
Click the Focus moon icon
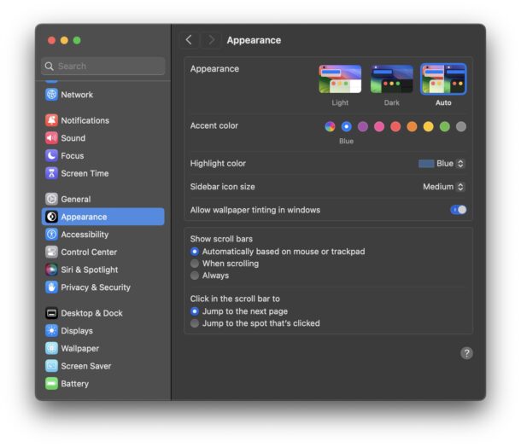(x=51, y=155)
